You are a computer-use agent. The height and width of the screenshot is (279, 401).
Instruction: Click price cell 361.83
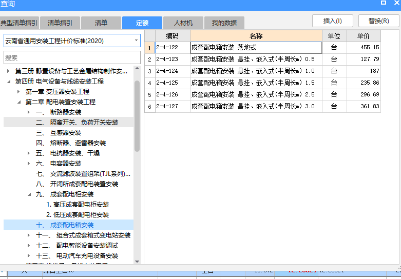[x=364, y=106]
